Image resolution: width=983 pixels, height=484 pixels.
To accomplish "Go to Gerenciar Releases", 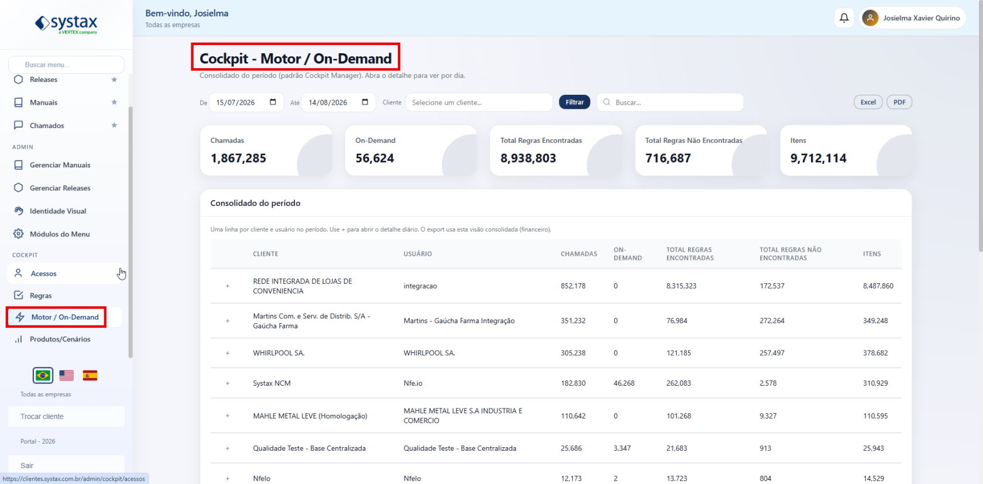I will click(66, 188).
